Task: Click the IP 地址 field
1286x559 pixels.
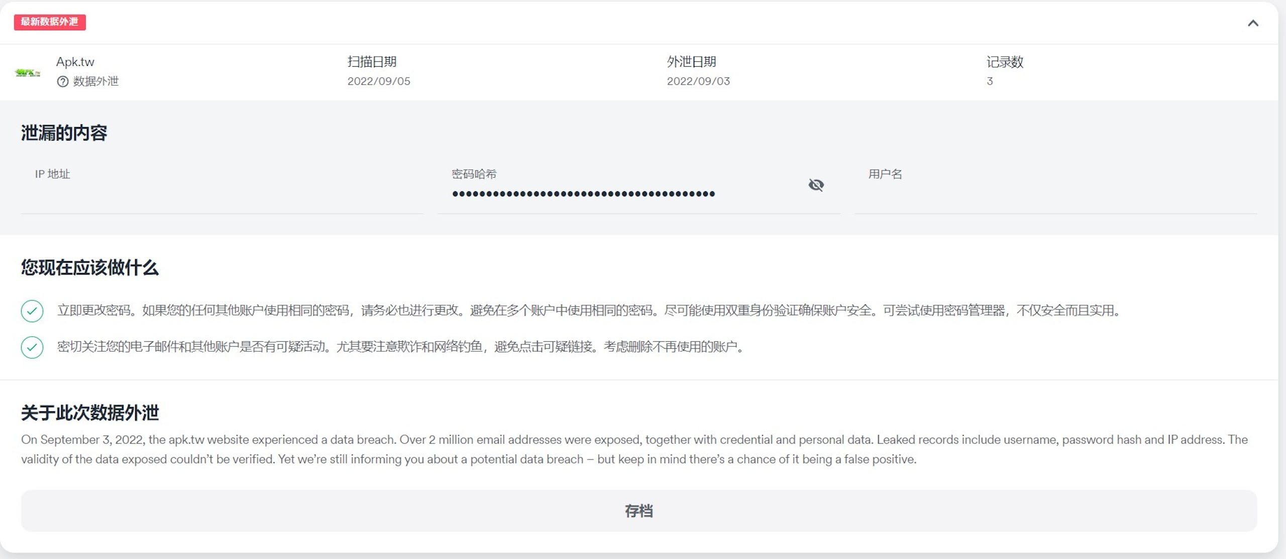Action: point(222,187)
